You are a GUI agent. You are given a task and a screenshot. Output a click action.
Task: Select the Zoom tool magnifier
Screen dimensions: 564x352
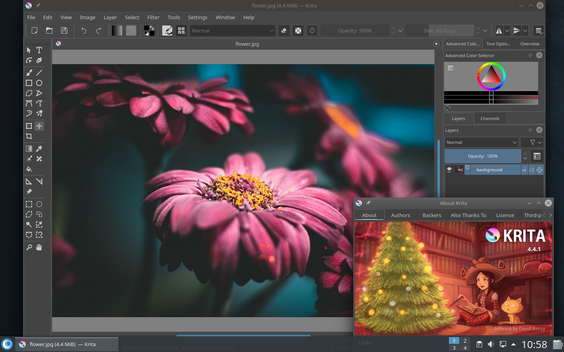[29, 247]
